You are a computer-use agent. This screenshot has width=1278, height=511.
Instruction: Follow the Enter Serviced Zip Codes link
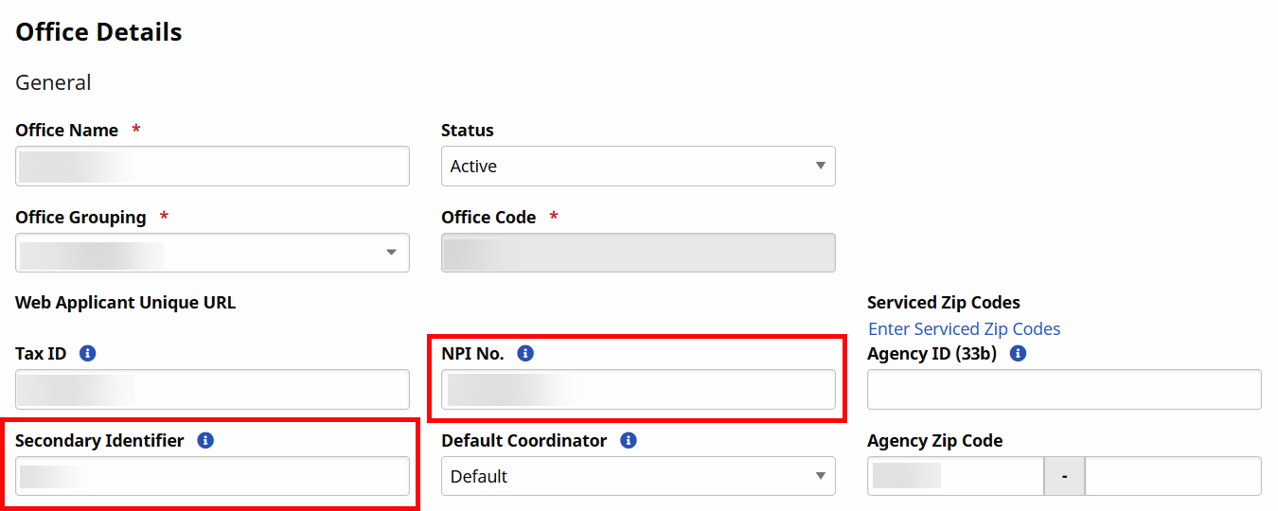pyautogui.click(x=964, y=328)
